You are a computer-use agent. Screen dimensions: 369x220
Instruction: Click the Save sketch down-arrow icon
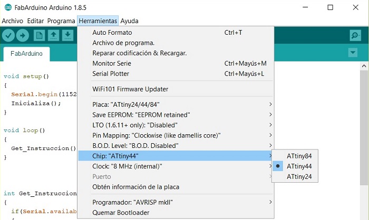coord(67,35)
